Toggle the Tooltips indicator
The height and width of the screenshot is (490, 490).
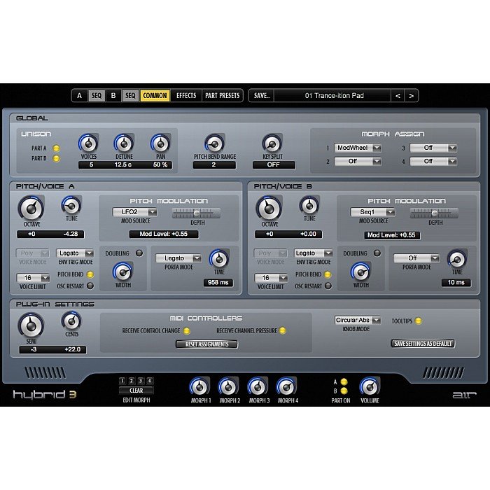419,321
